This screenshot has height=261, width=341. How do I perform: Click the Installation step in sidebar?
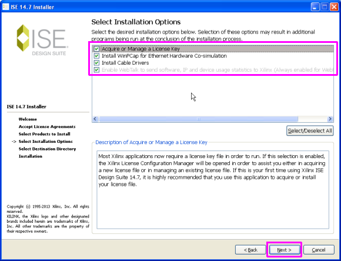pyautogui.click(x=31, y=156)
